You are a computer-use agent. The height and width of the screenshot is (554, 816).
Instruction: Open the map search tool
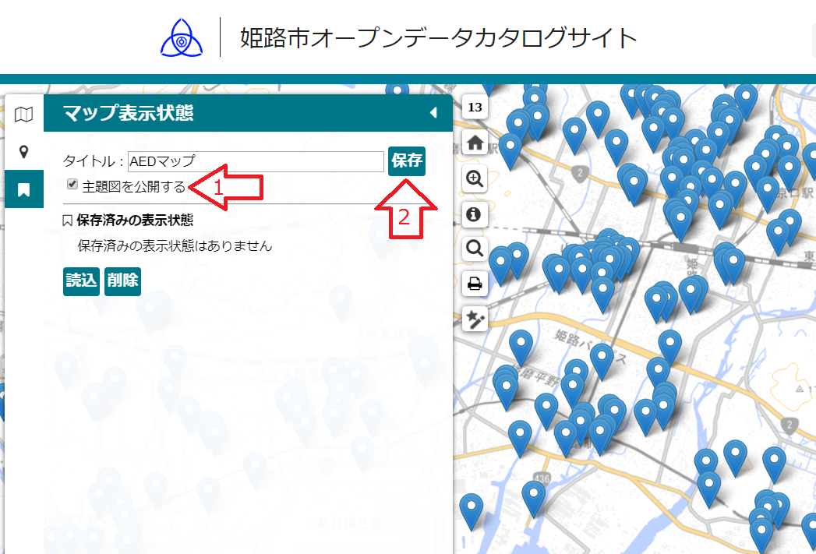pos(475,249)
